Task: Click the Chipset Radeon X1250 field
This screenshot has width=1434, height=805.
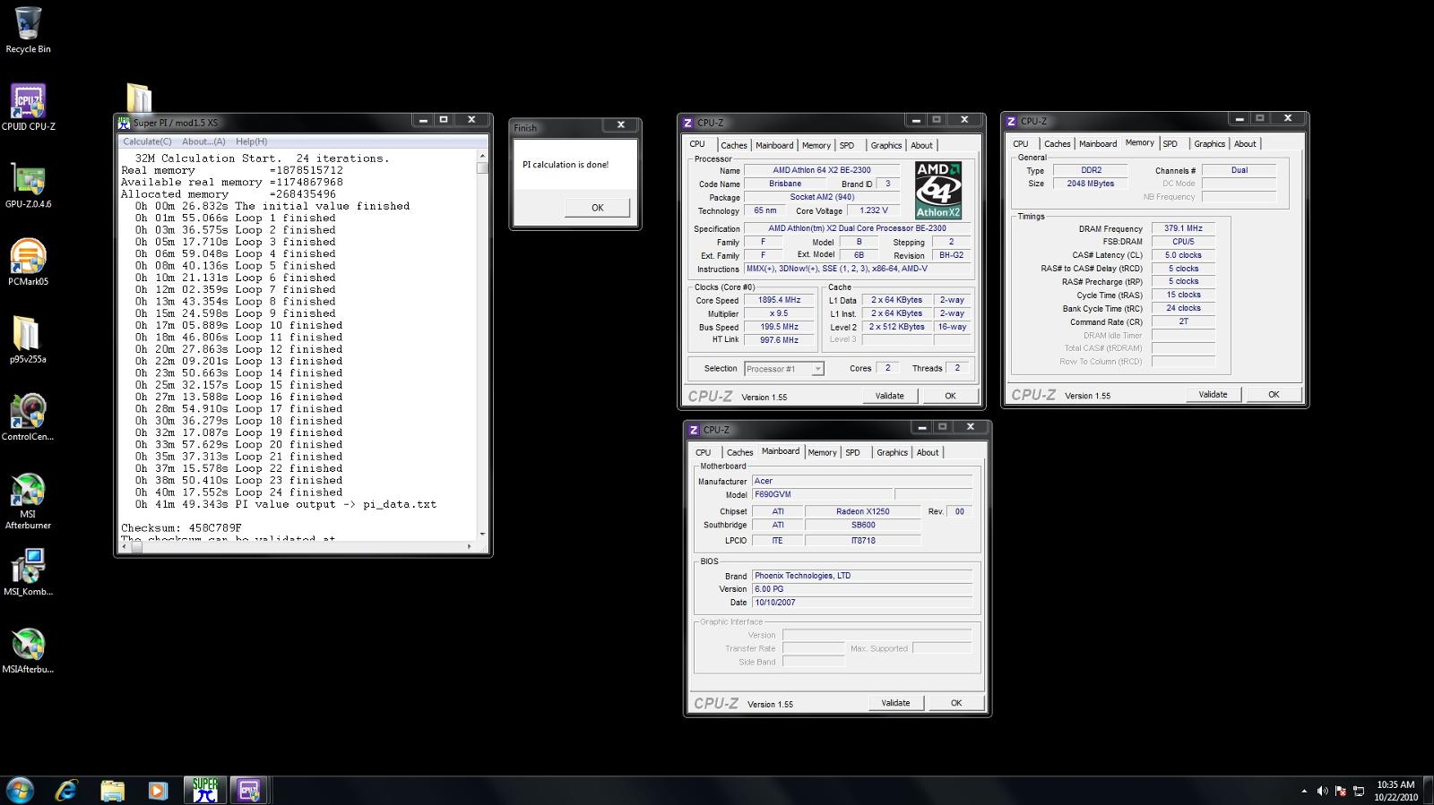Action: pos(862,511)
